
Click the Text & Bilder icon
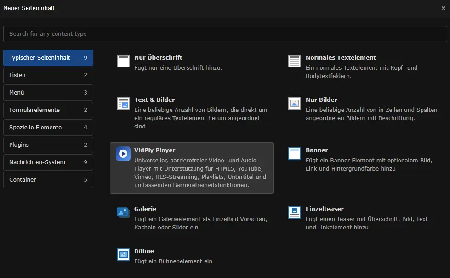pos(123,103)
